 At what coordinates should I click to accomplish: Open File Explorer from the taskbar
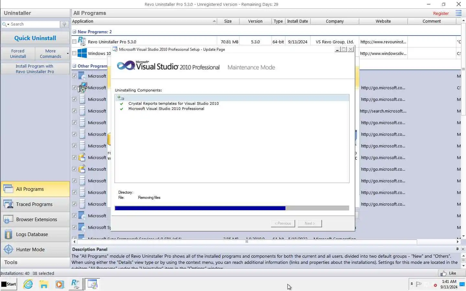(44, 284)
